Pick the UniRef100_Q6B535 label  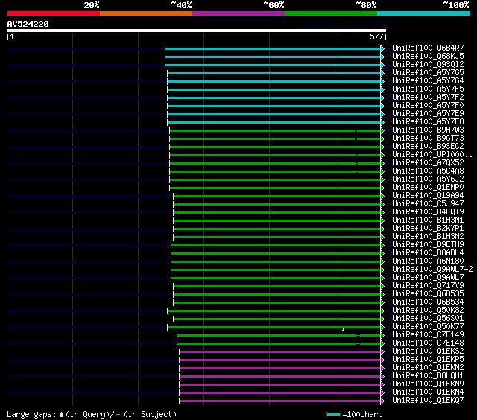[428, 294]
